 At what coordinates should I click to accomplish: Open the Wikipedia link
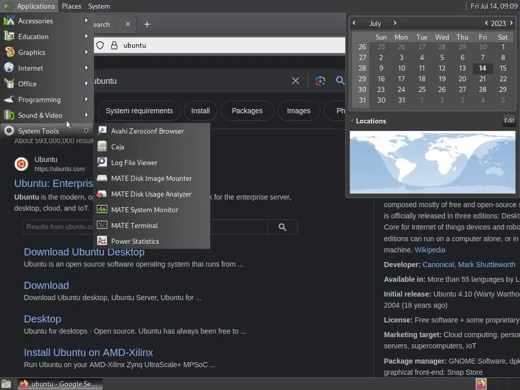coord(430,250)
